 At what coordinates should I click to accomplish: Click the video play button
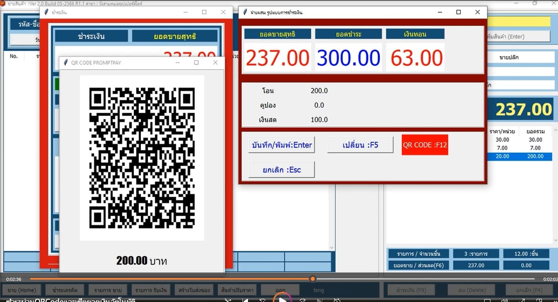(x=282, y=299)
